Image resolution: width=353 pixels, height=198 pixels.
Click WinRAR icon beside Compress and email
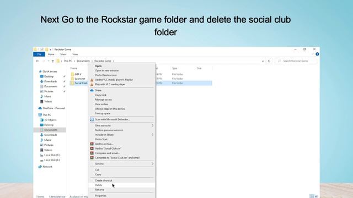[x=92, y=153]
